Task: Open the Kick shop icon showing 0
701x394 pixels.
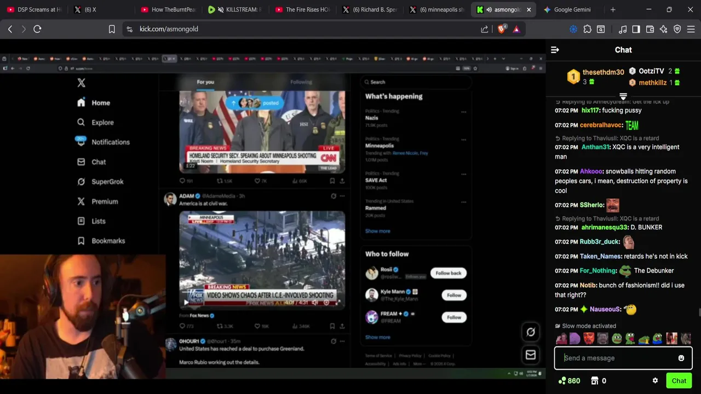Action: 599,381
